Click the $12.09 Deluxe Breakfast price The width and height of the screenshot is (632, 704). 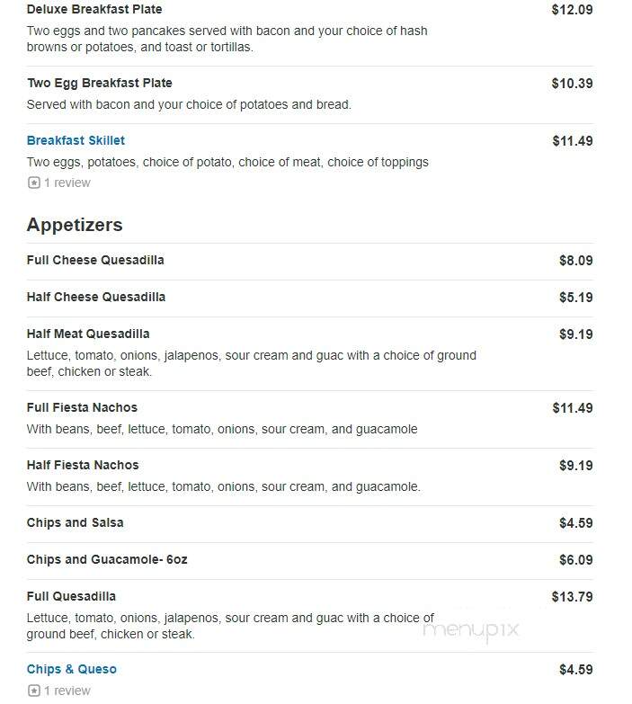(x=573, y=10)
